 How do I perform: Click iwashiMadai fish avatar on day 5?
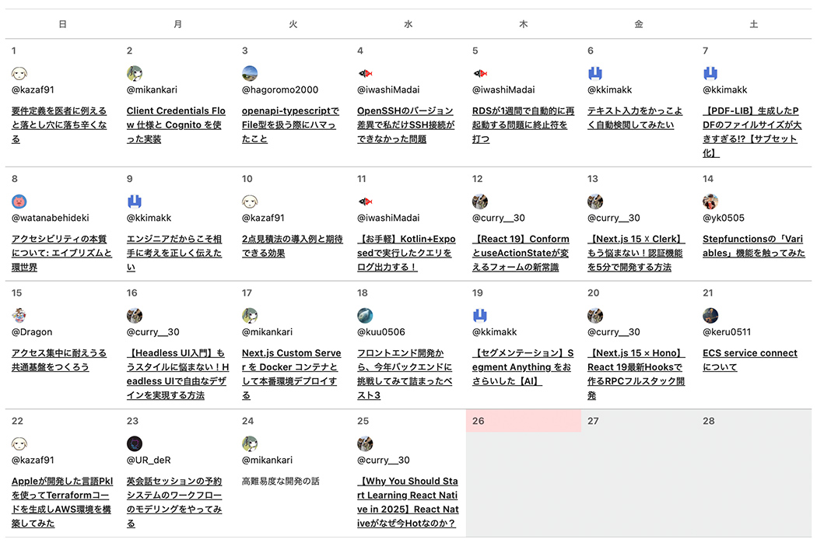click(x=480, y=73)
